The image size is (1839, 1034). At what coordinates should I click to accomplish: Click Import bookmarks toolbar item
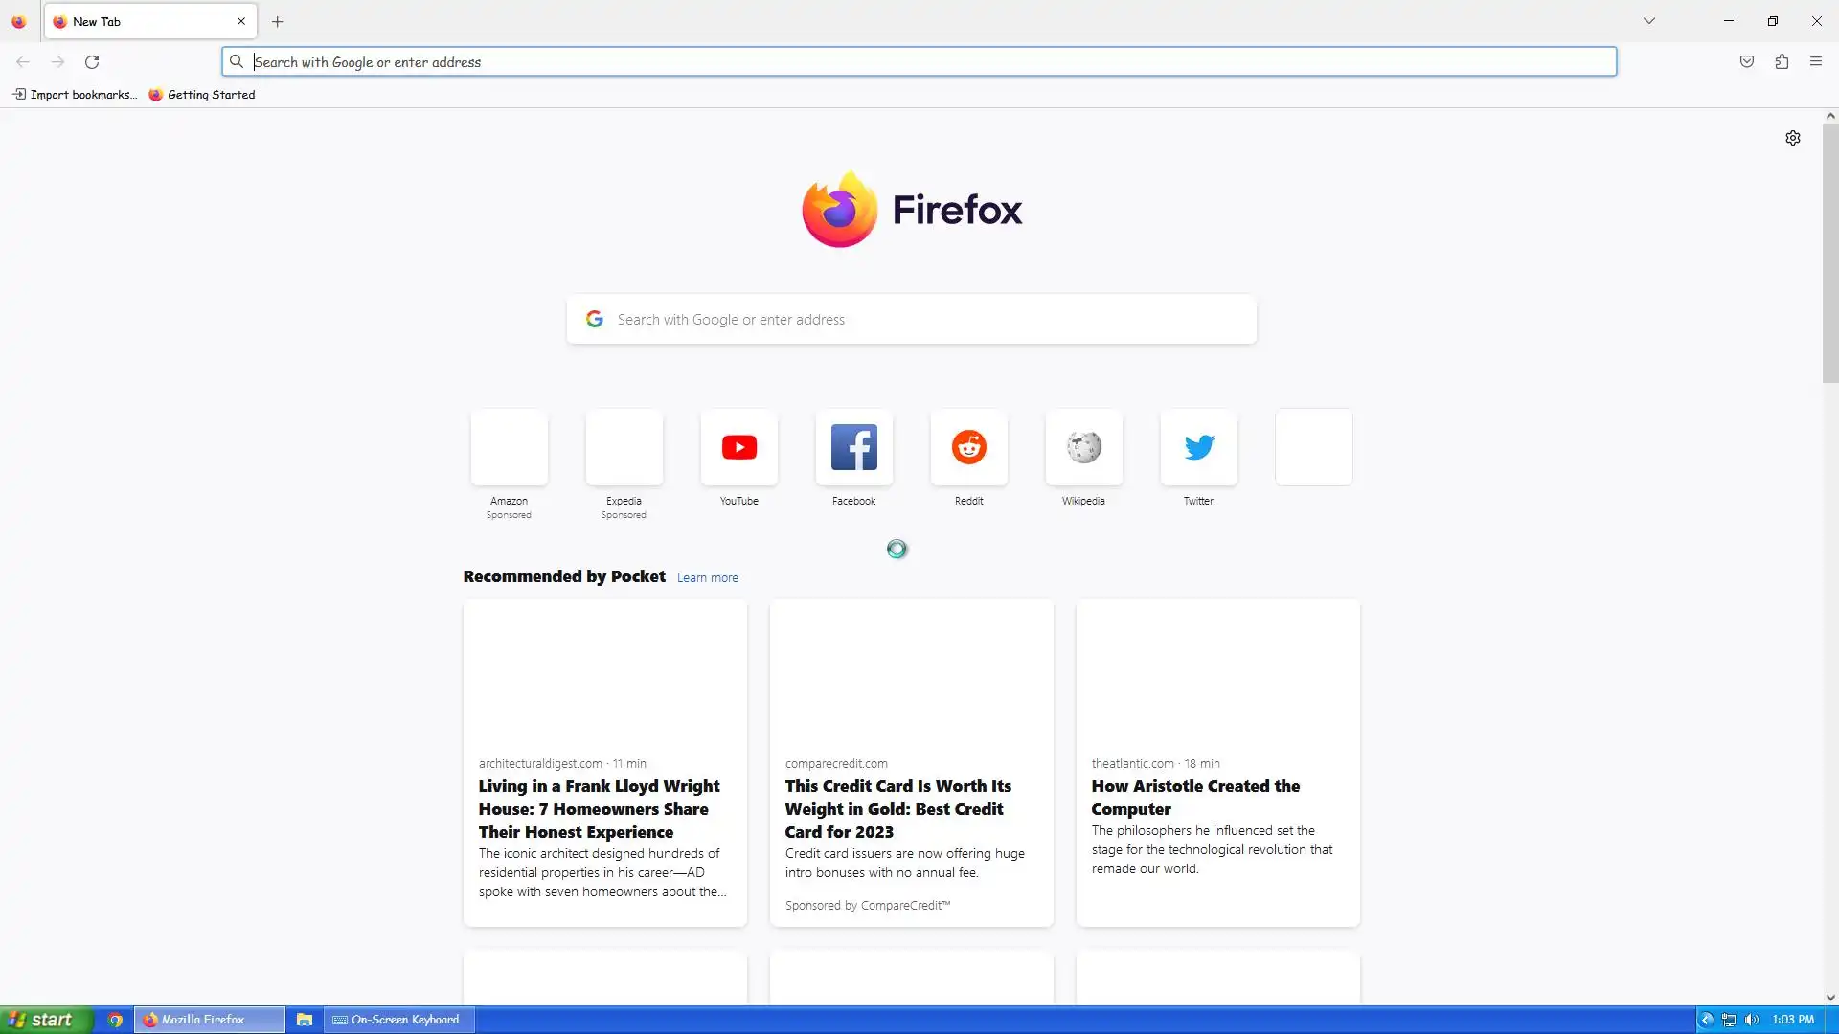tap(75, 95)
